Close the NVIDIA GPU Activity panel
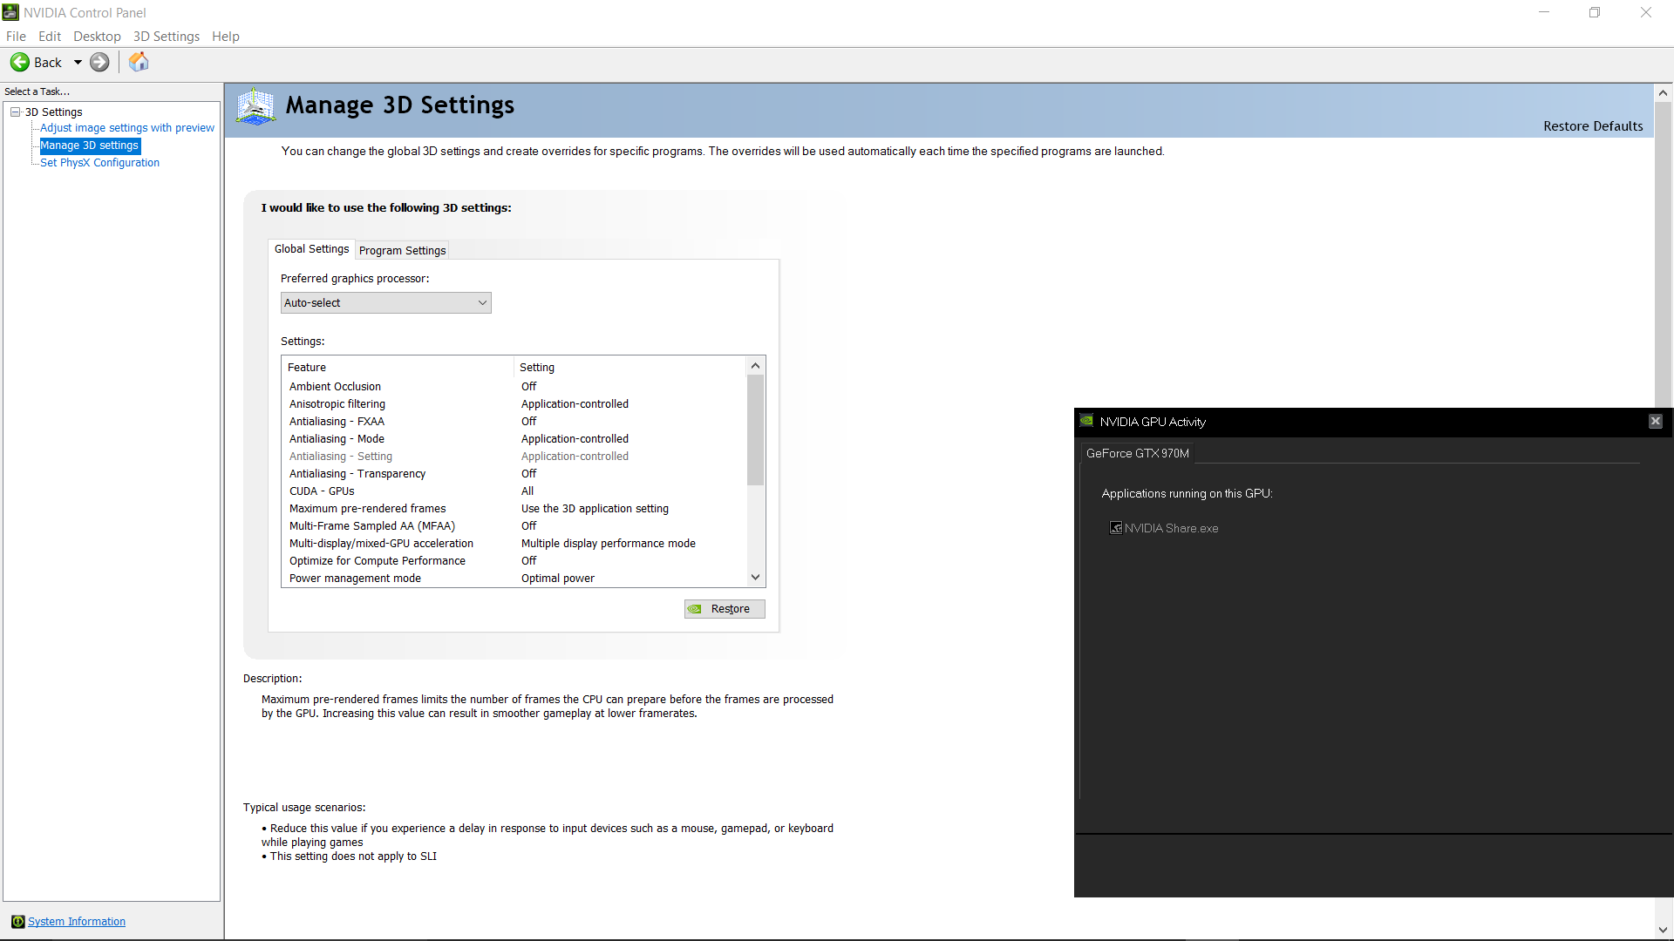The image size is (1674, 941). (1655, 421)
